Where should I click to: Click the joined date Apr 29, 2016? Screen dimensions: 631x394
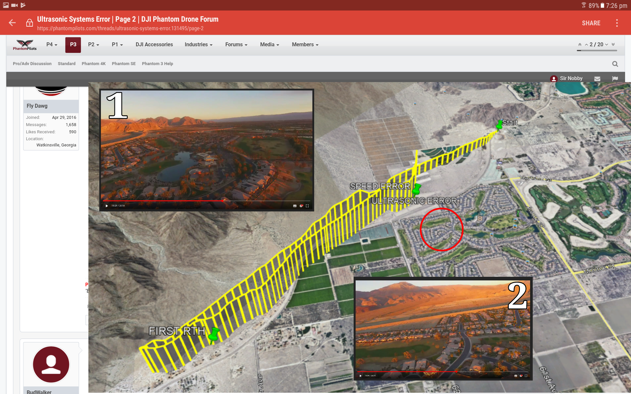pos(64,118)
